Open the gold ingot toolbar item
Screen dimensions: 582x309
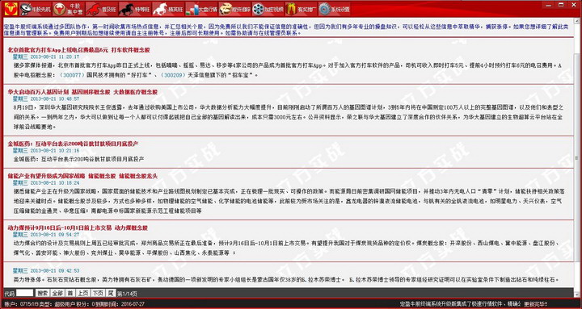234,9
